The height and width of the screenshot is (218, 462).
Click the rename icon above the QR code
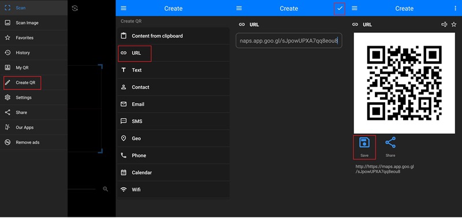pyautogui.click(x=444, y=24)
